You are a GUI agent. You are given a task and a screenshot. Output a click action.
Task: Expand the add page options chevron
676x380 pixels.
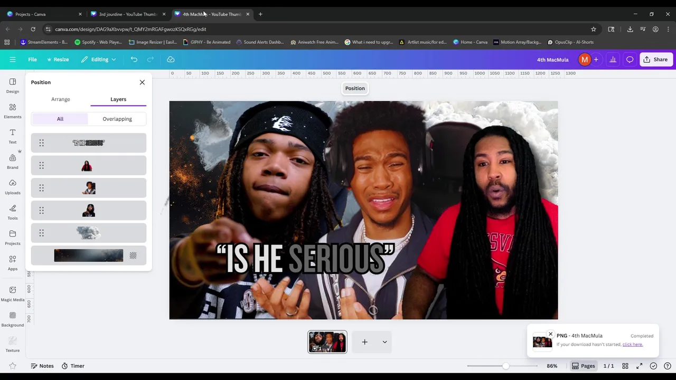coord(384,342)
